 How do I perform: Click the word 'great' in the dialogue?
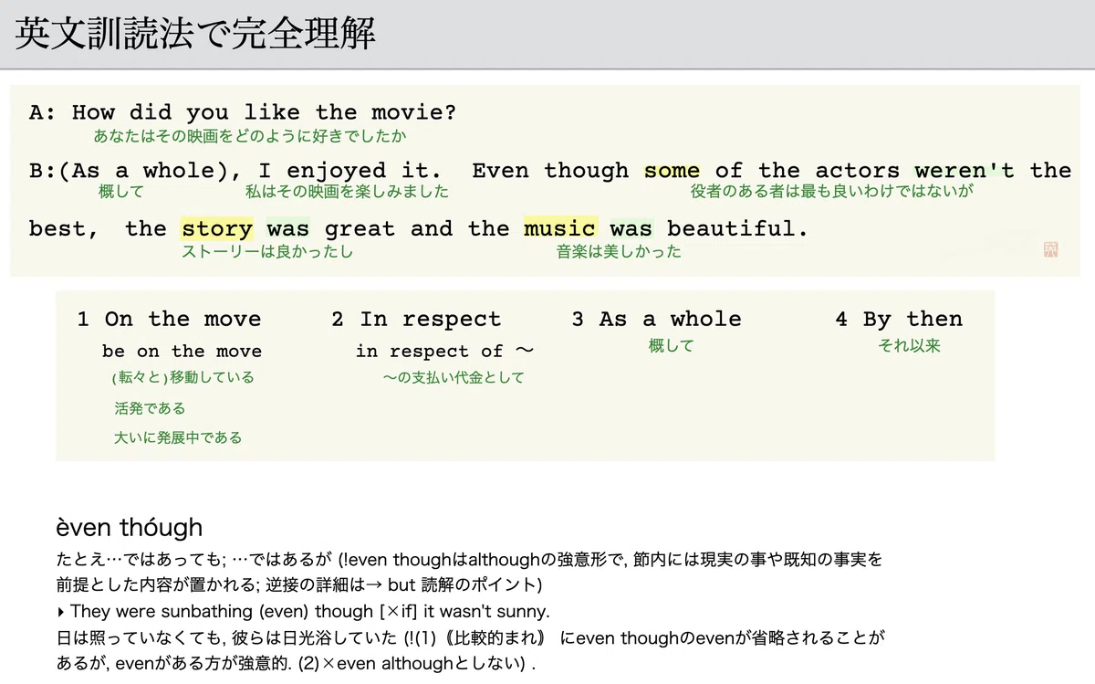[360, 228]
